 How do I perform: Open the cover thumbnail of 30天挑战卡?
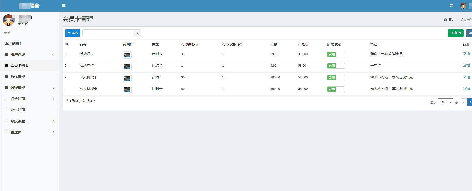[x=127, y=78]
